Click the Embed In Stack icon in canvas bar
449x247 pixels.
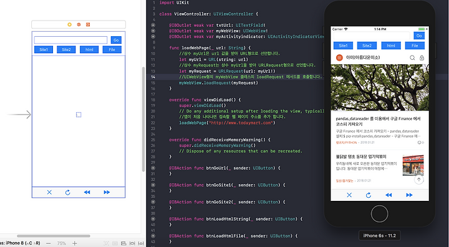tap(115, 243)
